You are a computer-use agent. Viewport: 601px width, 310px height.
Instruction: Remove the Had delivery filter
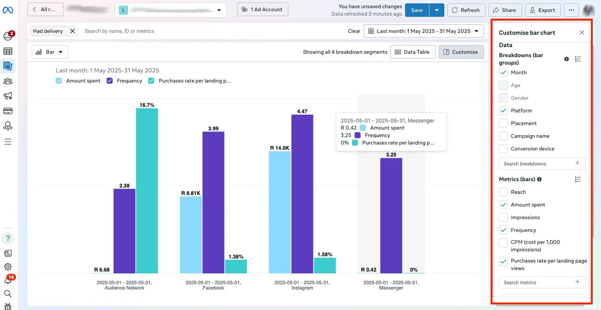click(x=72, y=31)
